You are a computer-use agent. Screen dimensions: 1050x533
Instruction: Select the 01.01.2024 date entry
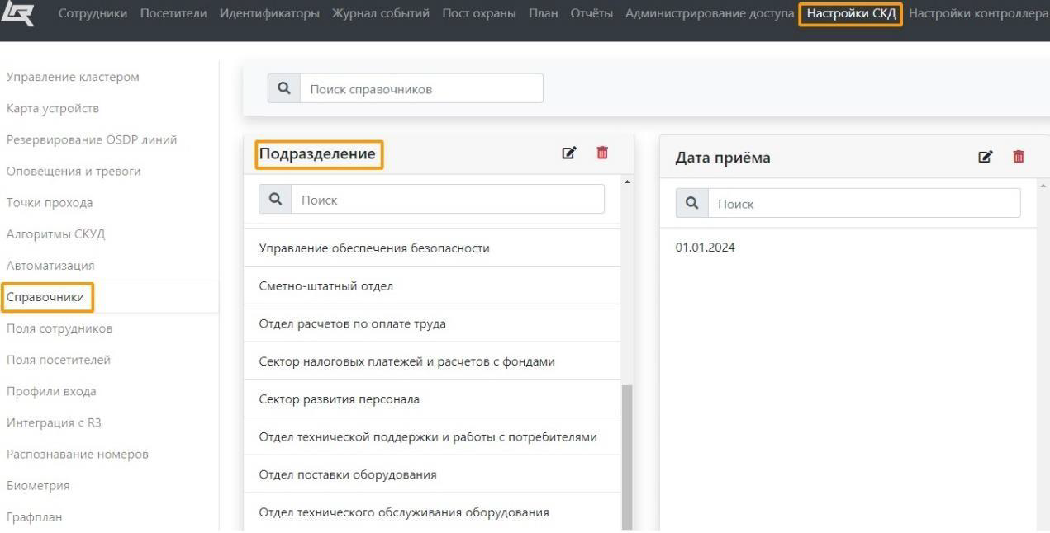(705, 248)
